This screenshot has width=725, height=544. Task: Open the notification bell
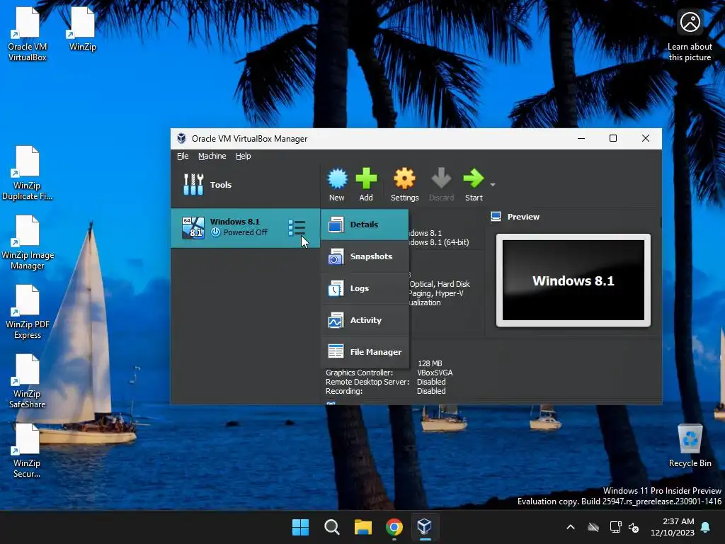pyautogui.click(x=705, y=527)
